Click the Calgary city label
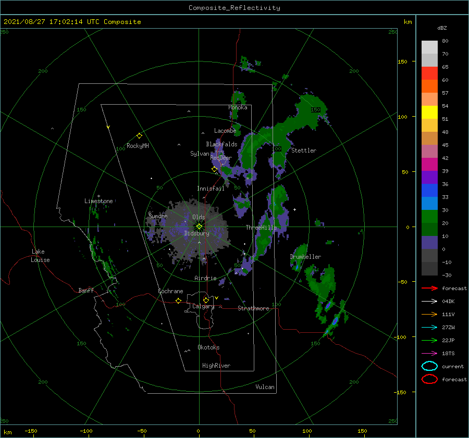469x438 pixels. pos(203,306)
